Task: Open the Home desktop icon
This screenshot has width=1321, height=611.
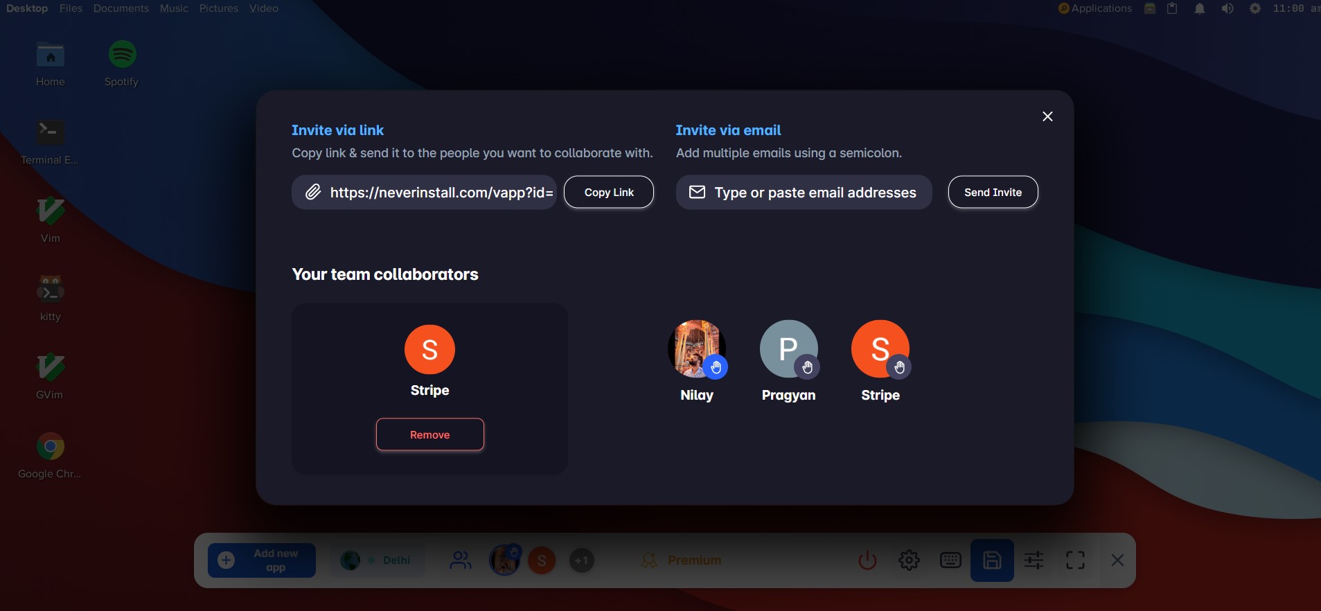Action: click(x=51, y=64)
